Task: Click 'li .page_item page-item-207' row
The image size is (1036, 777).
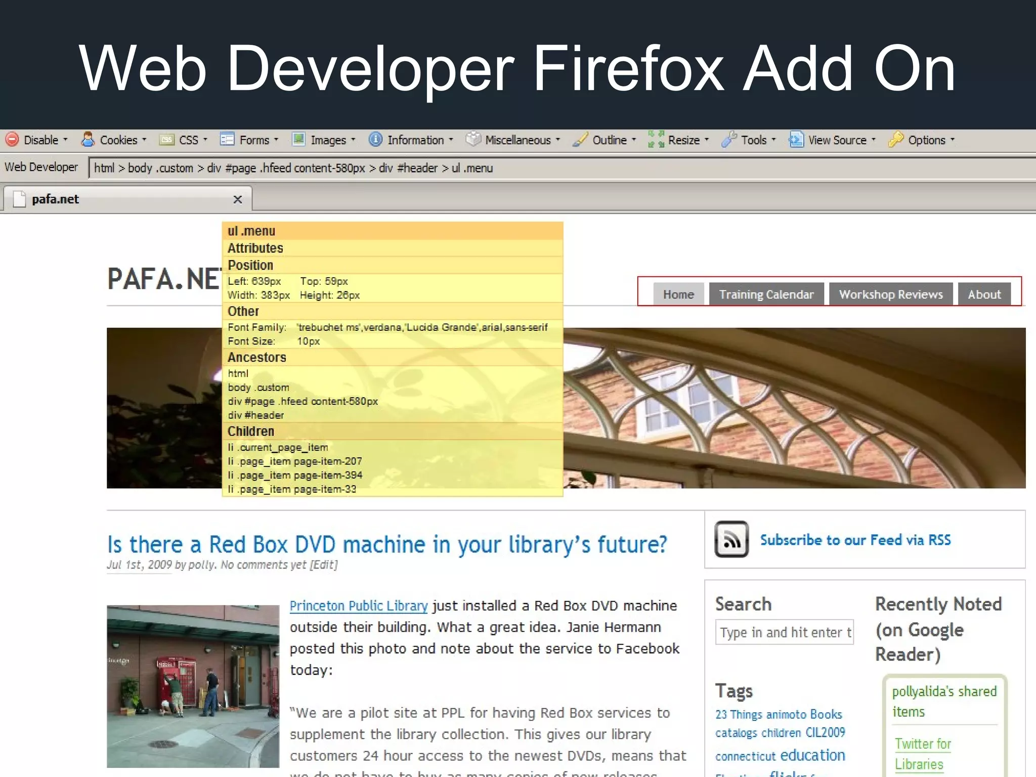Action: click(x=295, y=461)
